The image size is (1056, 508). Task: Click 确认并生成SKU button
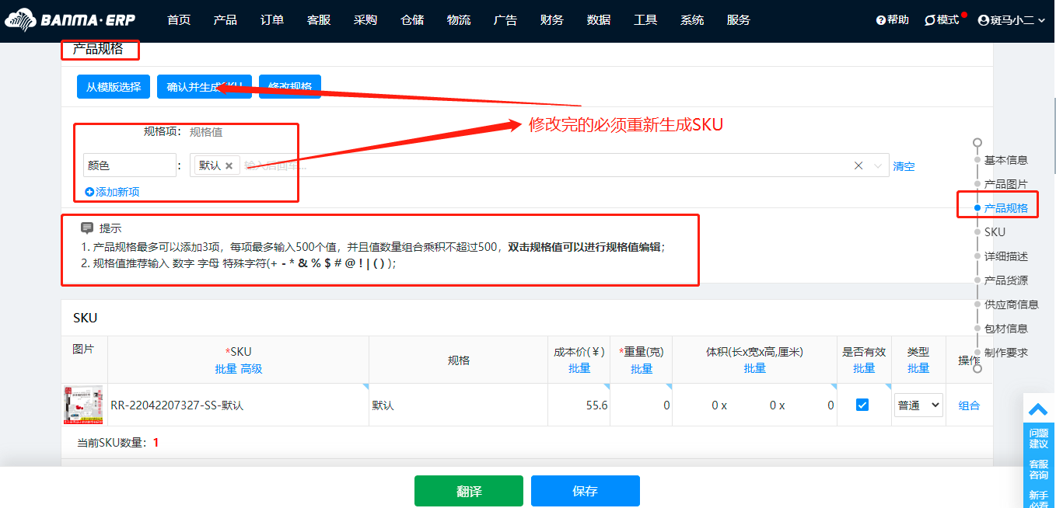(205, 87)
